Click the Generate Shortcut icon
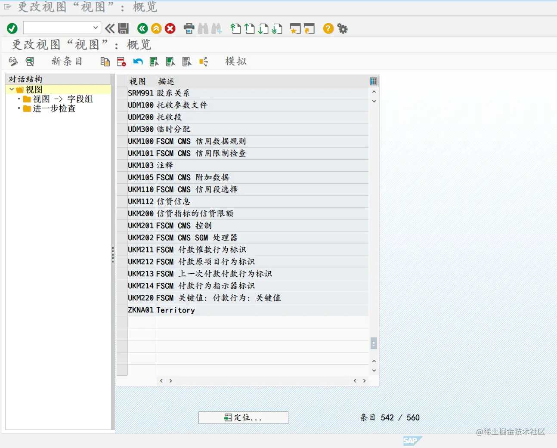Screen dimensions: 557x448 click(x=309, y=28)
